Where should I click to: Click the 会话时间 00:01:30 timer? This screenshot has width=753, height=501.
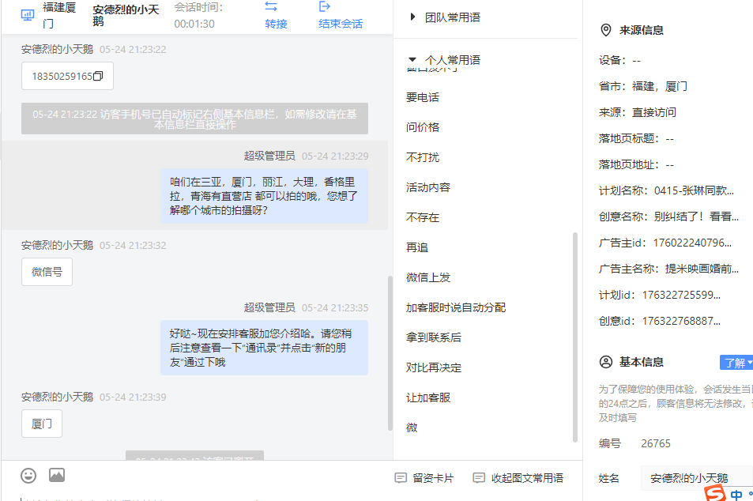click(198, 15)
